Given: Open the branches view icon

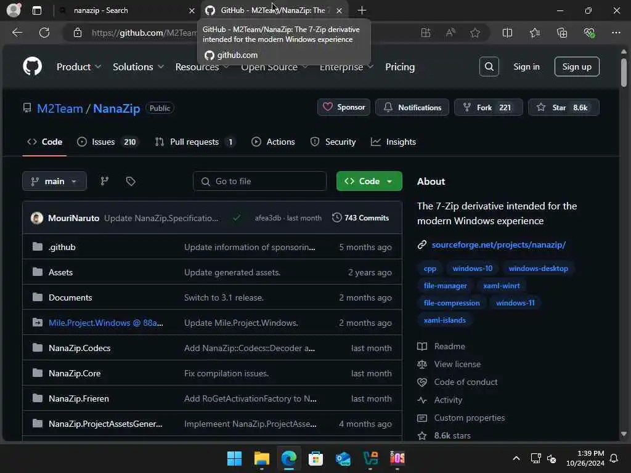Looking at the screenshot, I should coord(105,182).
